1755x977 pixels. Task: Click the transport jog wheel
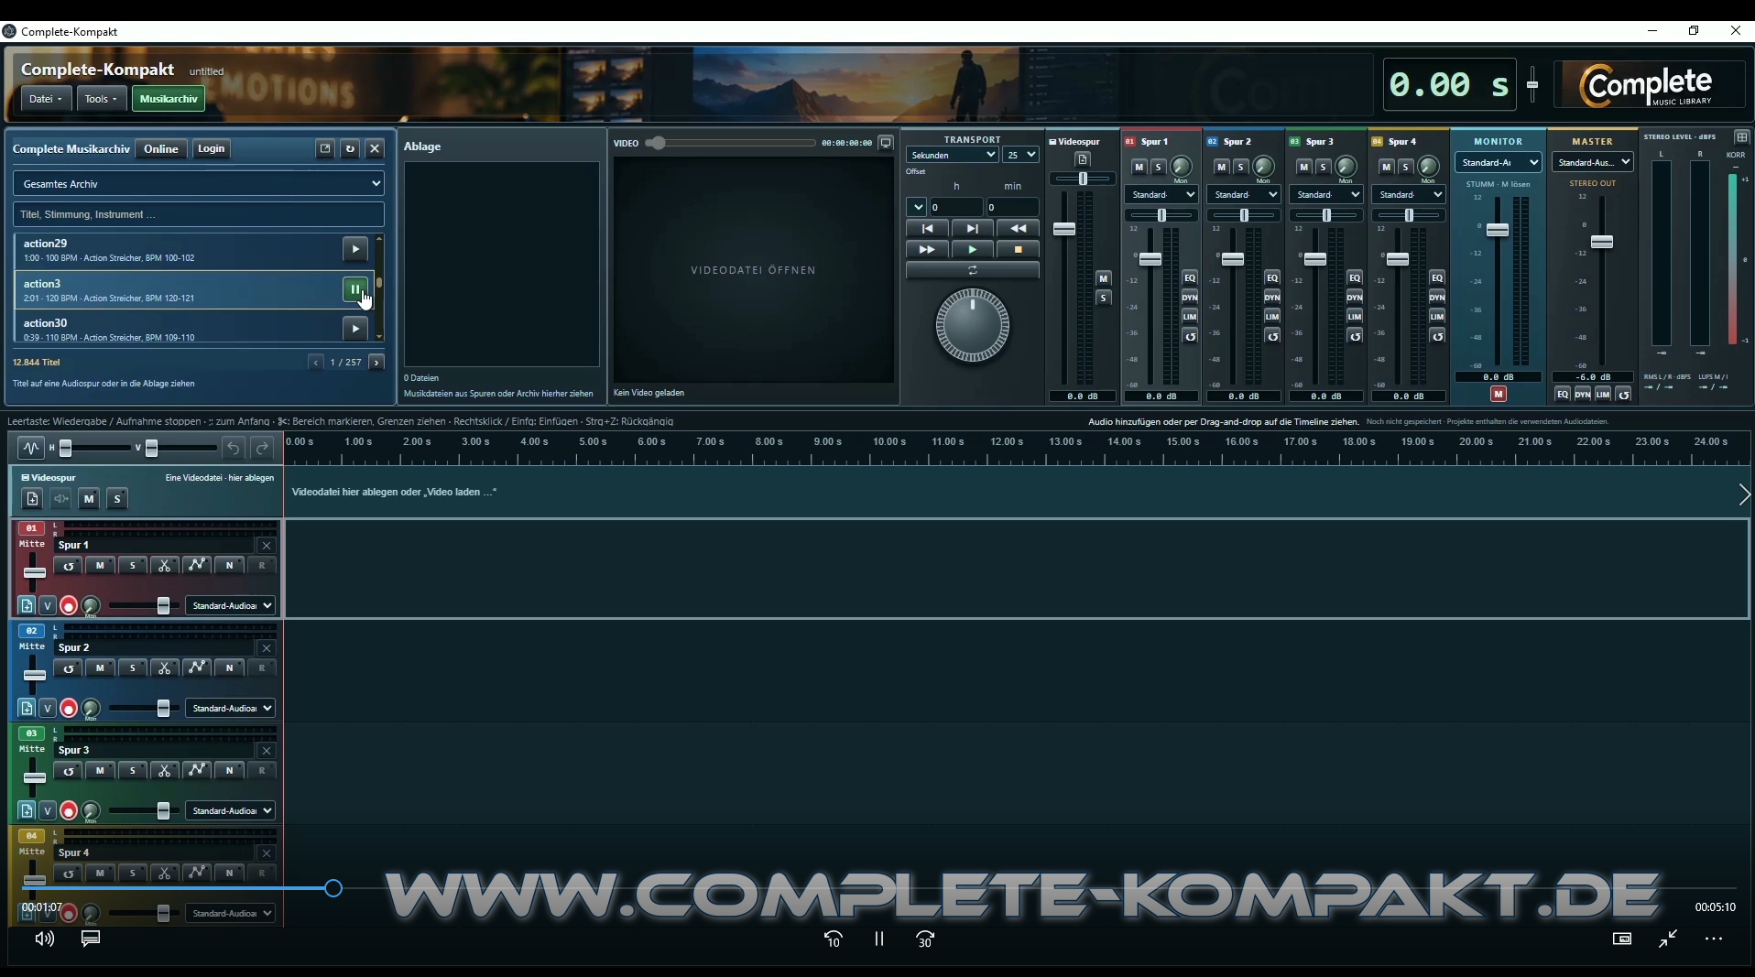(972, 326)
